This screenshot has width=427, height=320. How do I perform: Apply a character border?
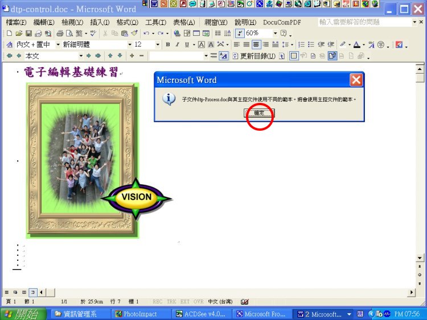click(201, 44)
